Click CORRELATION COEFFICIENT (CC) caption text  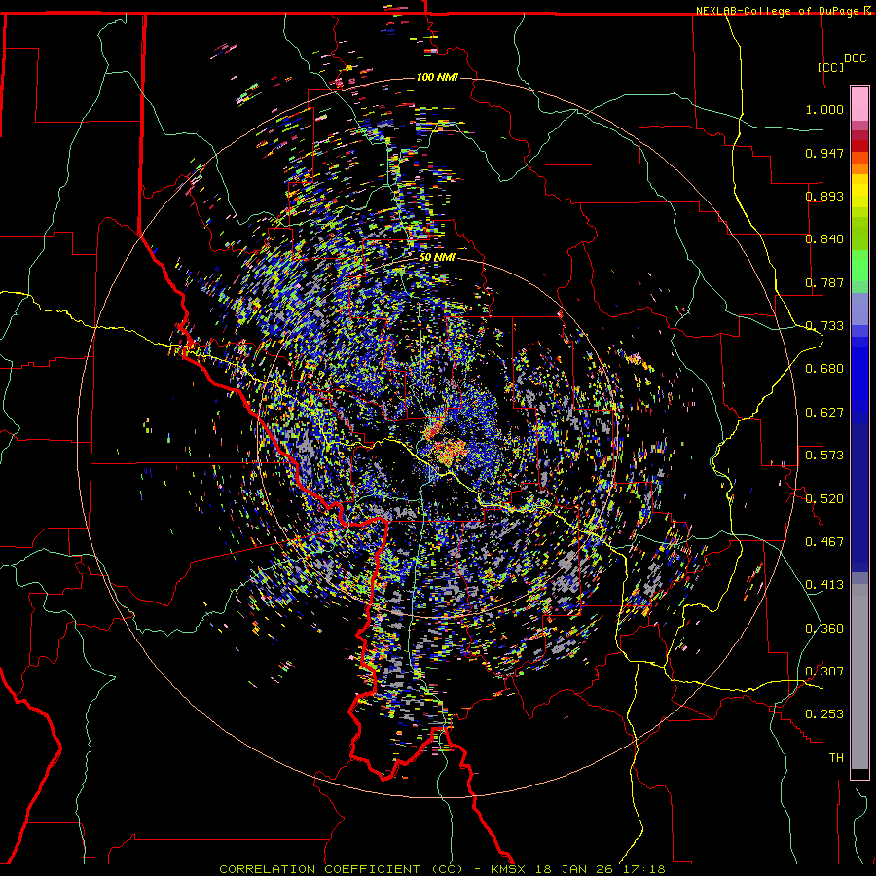341,869
